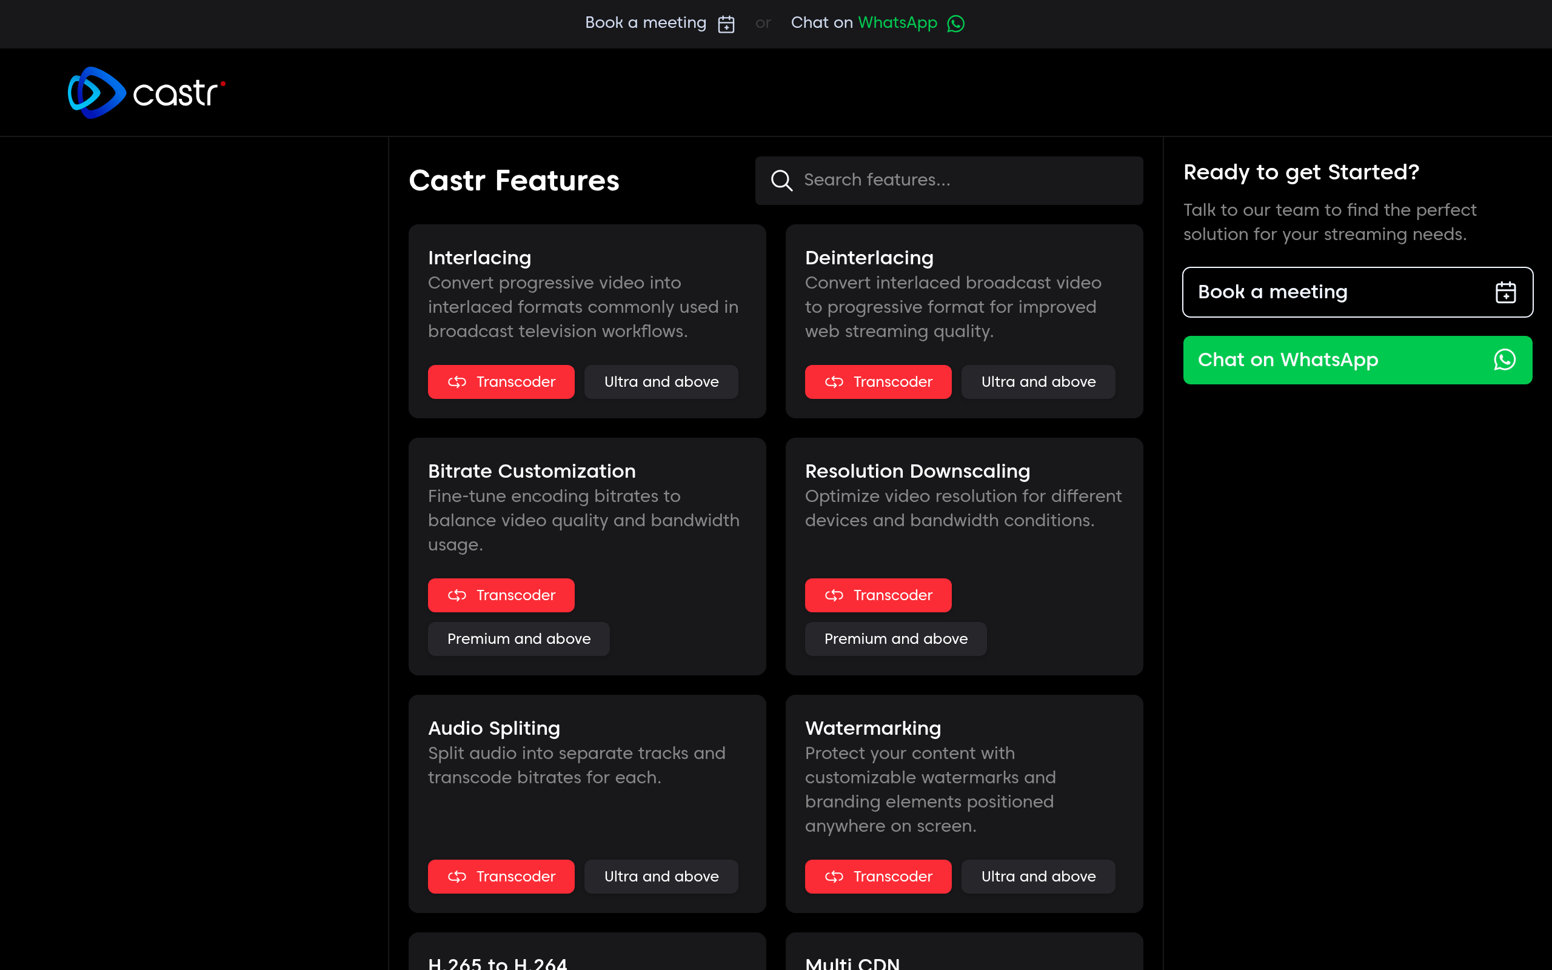Focus the Search features field
Viewport: 1552px width, 970px height.
pyautogui.click(x=949, y=180)
